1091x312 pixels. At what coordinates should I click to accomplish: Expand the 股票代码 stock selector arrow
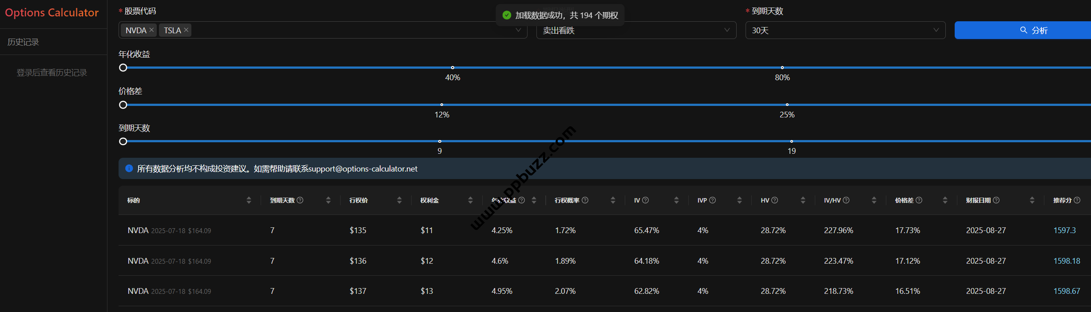coord(518,30)
